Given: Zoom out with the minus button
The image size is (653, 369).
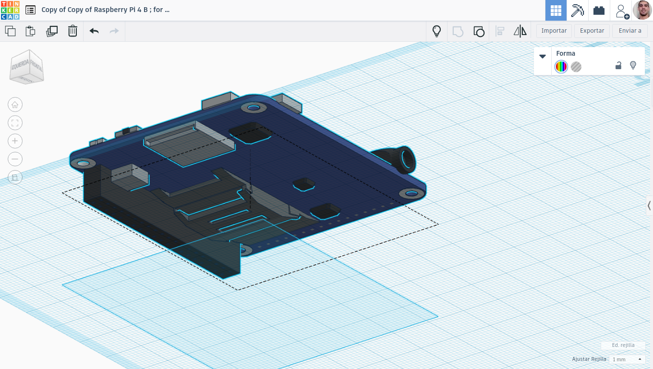Looking at the screenshot, I should [x=15, y=159].
